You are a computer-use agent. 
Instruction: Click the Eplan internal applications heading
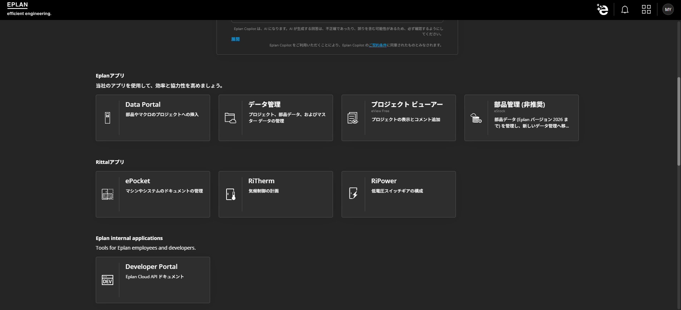(129, 238)
